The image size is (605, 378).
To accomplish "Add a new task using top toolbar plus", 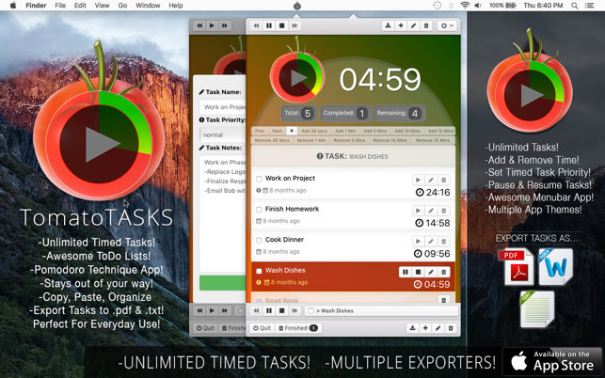I will [x=401, y=25].
